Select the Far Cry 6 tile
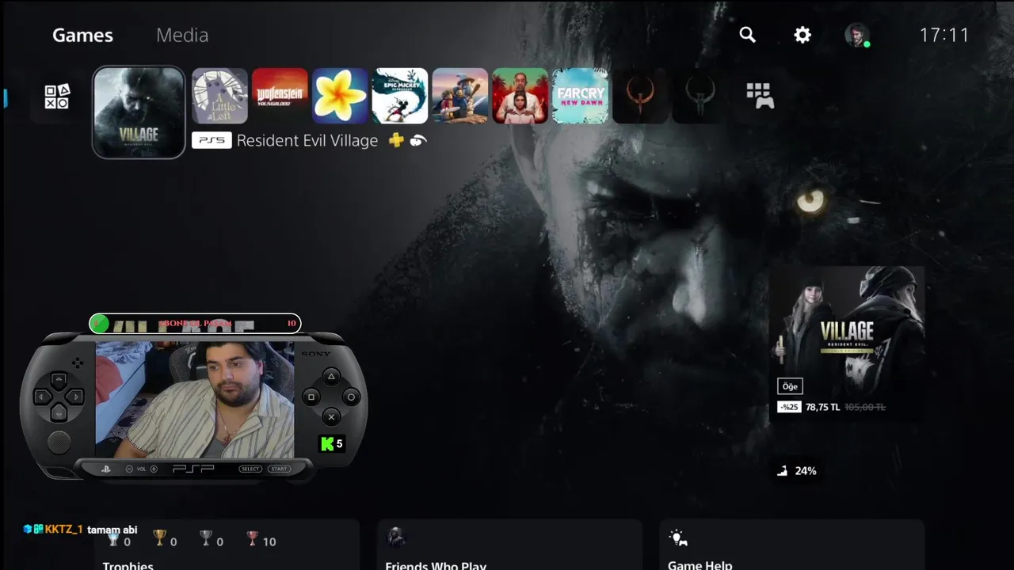Viewport: 1014px width, 570px height. (x=520, y=96)
